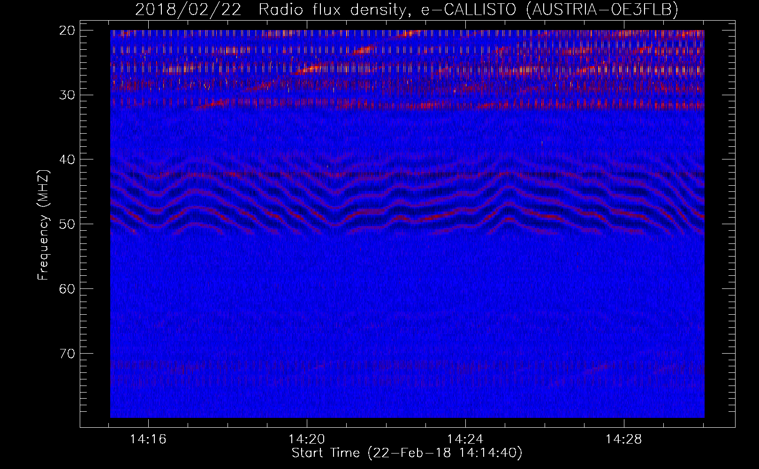Image resolution: width=759 pixels, height=469 pixels.
Task: Select the 'Frequency (MHZ)' y-axis label
Action: 43,225
